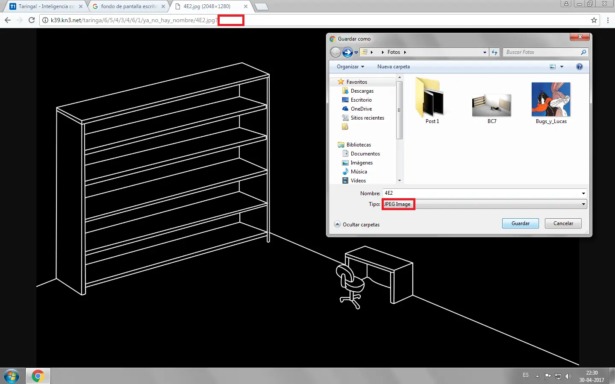The image size is (615, 384).
Task: Bookmark this page with the star icon
Action: point(594,20)
